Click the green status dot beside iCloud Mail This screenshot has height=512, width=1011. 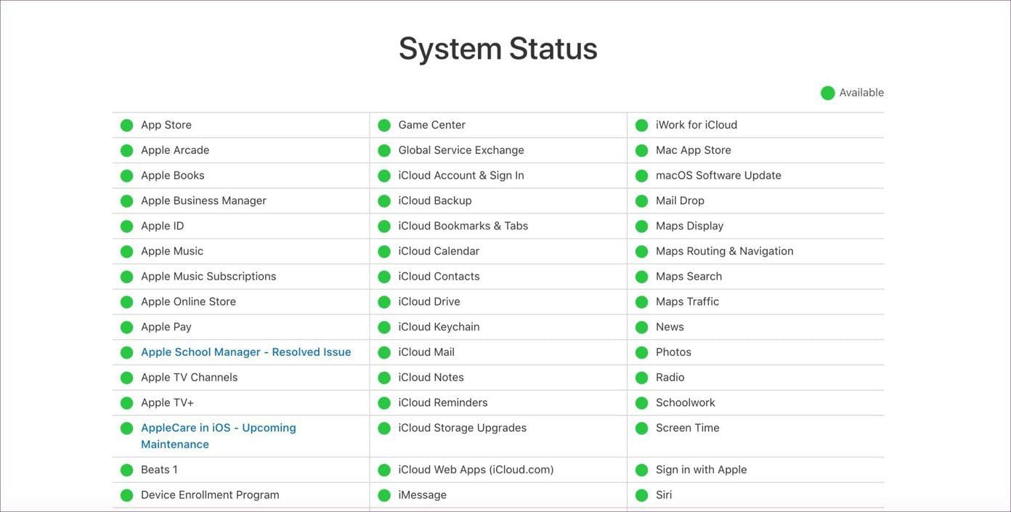coord(384,352)
